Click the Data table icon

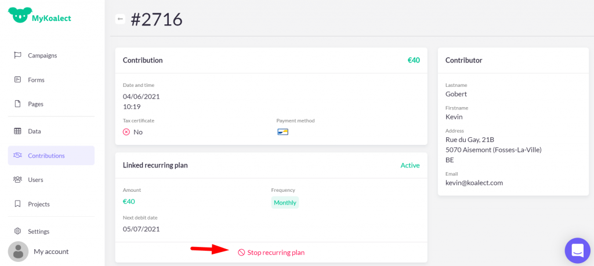pos(17,131)
